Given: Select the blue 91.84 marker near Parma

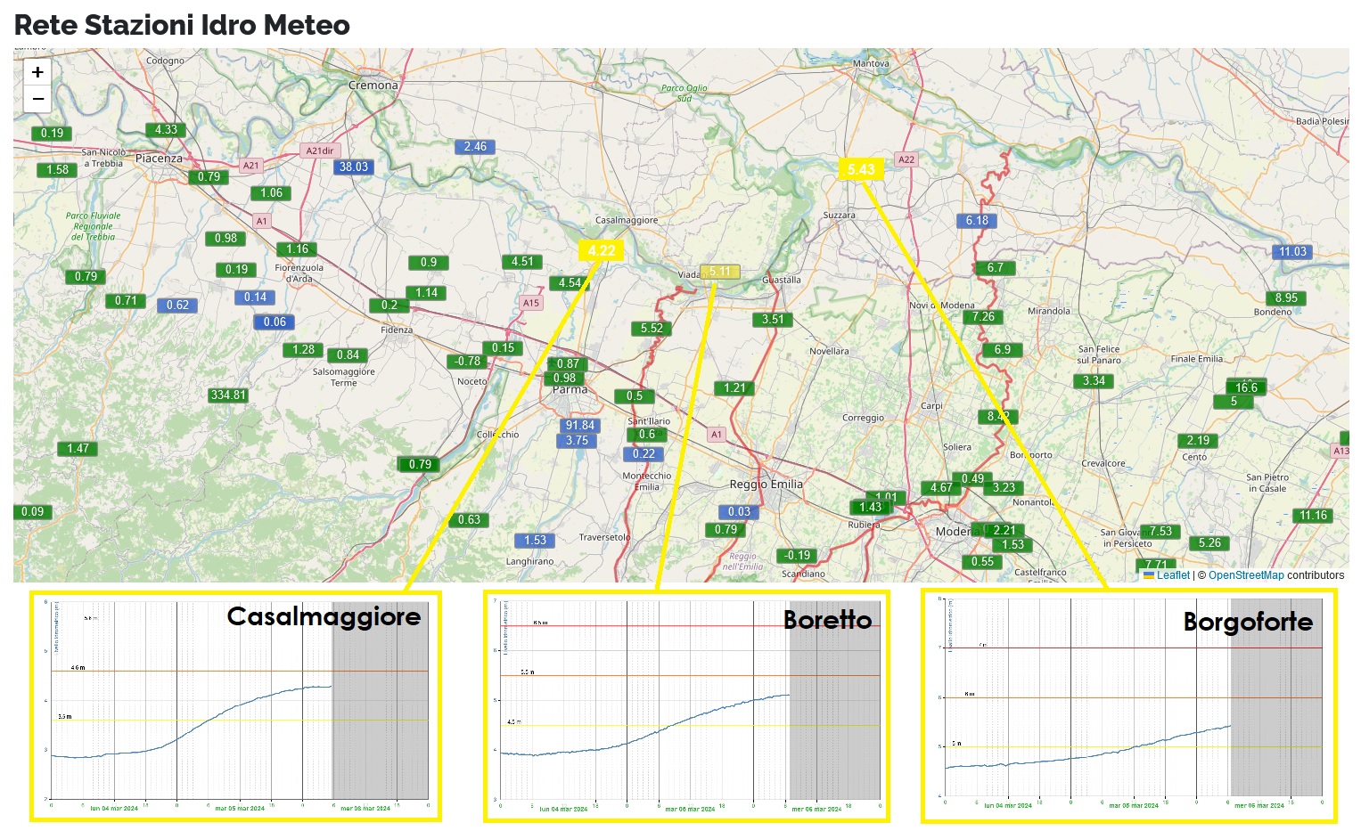Looking at the screenshot, I should [579, 426].
